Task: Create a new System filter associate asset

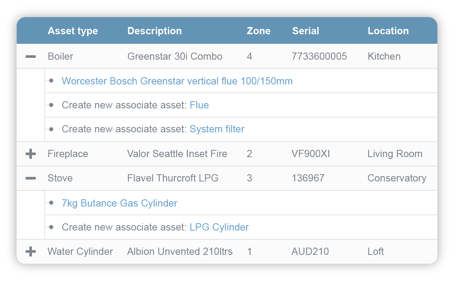Action: coord(217,129)
